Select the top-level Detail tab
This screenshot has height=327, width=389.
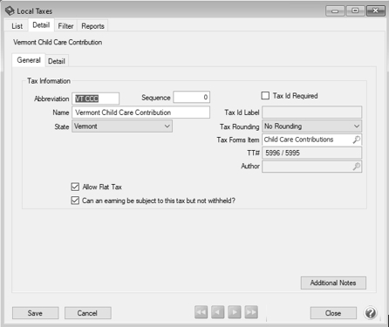click(41, 25)
